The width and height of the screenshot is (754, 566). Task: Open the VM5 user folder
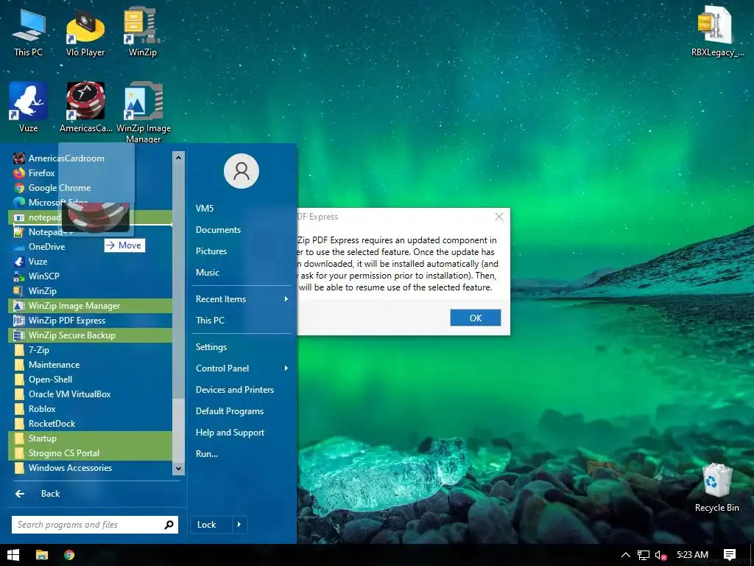coord(242,209)
